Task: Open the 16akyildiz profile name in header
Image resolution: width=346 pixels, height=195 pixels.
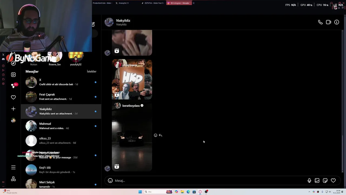Action: [123, 21]
